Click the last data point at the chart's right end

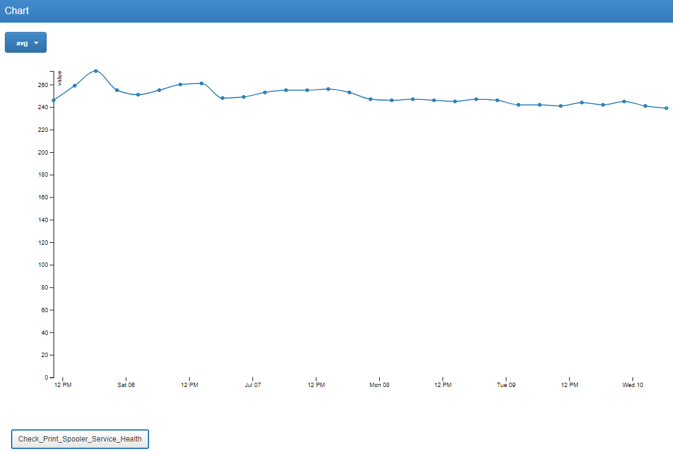[666, 108]
